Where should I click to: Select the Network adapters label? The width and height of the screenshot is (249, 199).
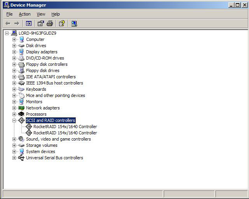[43, 108]
